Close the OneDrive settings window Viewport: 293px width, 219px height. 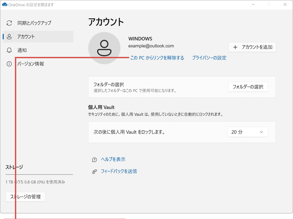[x=285, y=5]
